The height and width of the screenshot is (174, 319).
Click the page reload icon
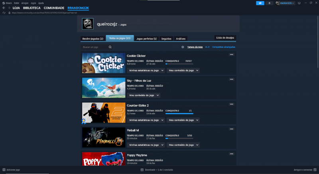click(4, 13)
